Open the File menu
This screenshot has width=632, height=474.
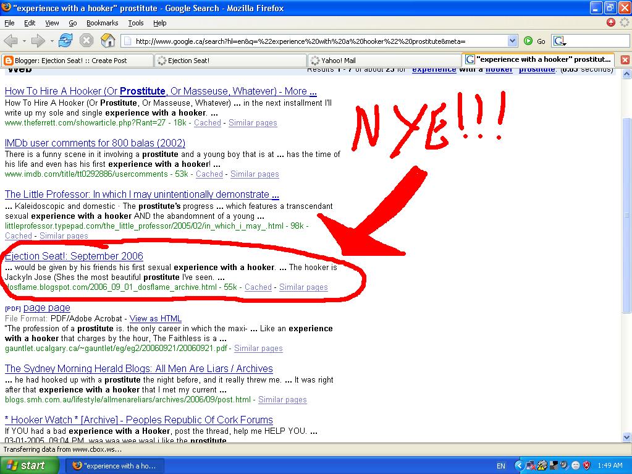(9, 23)
